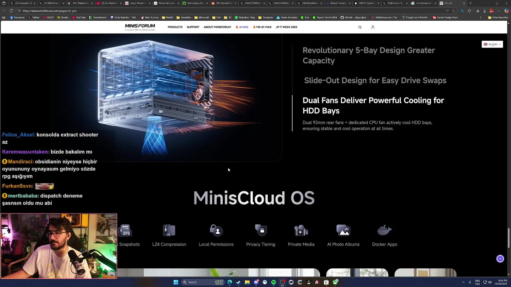Image resolution: width=511 pixels, height=287 pixels.
Task: Select the Docker Apps whale icon
Action: click(x=384, y=230)
